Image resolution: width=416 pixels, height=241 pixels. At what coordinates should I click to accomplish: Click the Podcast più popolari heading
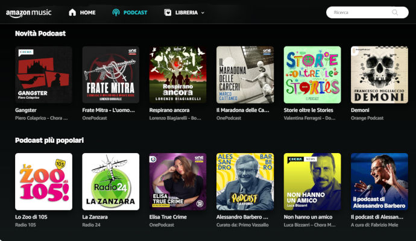49,140
